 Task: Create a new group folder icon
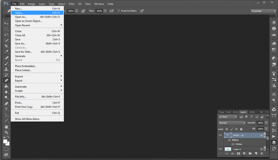coord(250,153)
